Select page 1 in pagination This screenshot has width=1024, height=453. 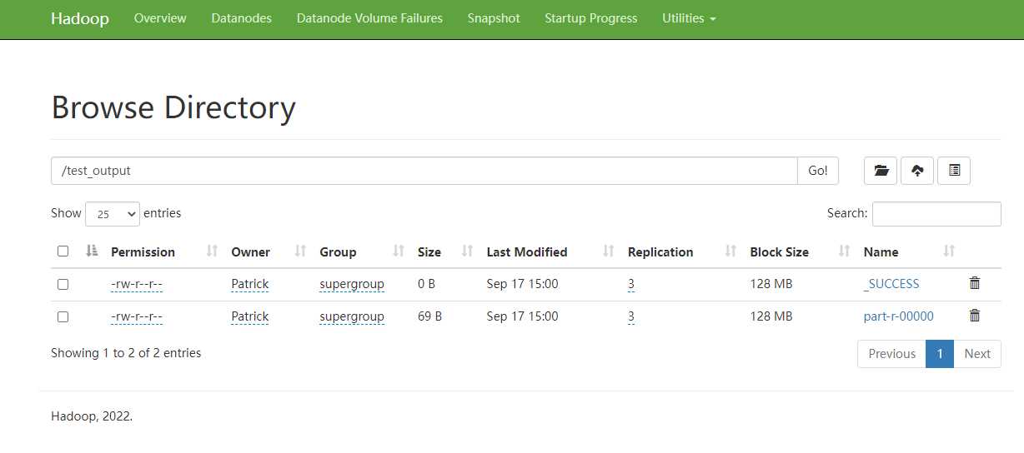tap(940, 354)
